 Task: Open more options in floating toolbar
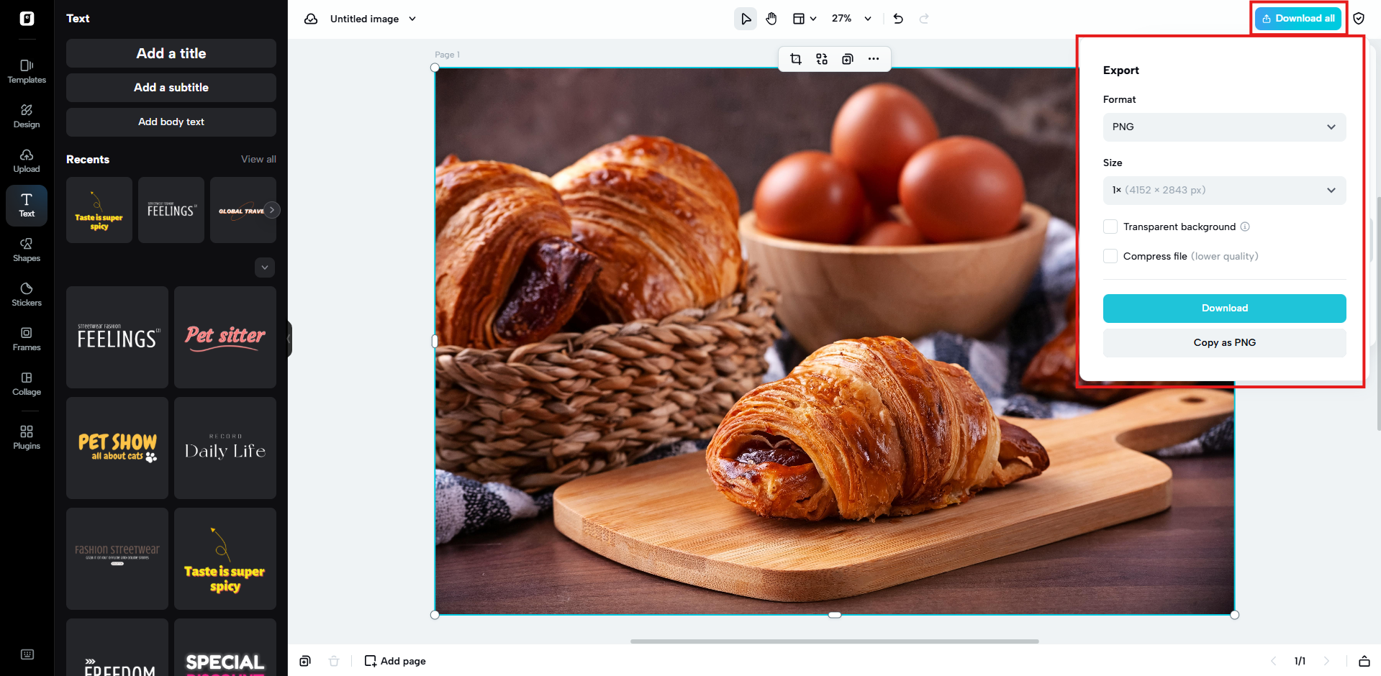(x=874, y=59)
